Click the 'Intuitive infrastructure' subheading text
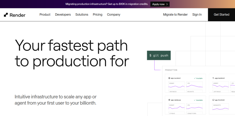The width and height of the screenshot is (235, 116). click(x=56, y=100)
